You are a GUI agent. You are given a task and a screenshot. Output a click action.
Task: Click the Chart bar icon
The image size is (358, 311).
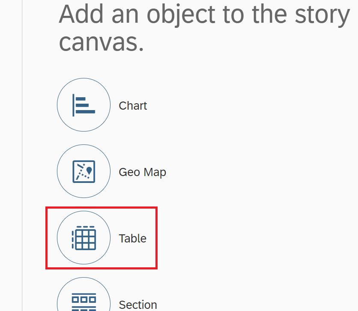(x=84, y=105)
